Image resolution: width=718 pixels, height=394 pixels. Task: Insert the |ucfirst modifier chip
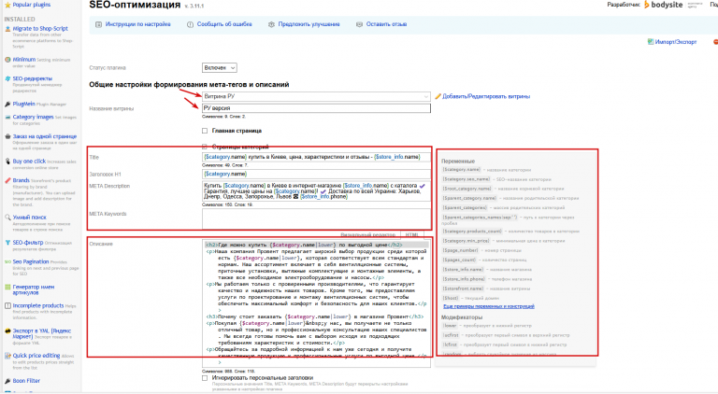[x=451, y=335]
